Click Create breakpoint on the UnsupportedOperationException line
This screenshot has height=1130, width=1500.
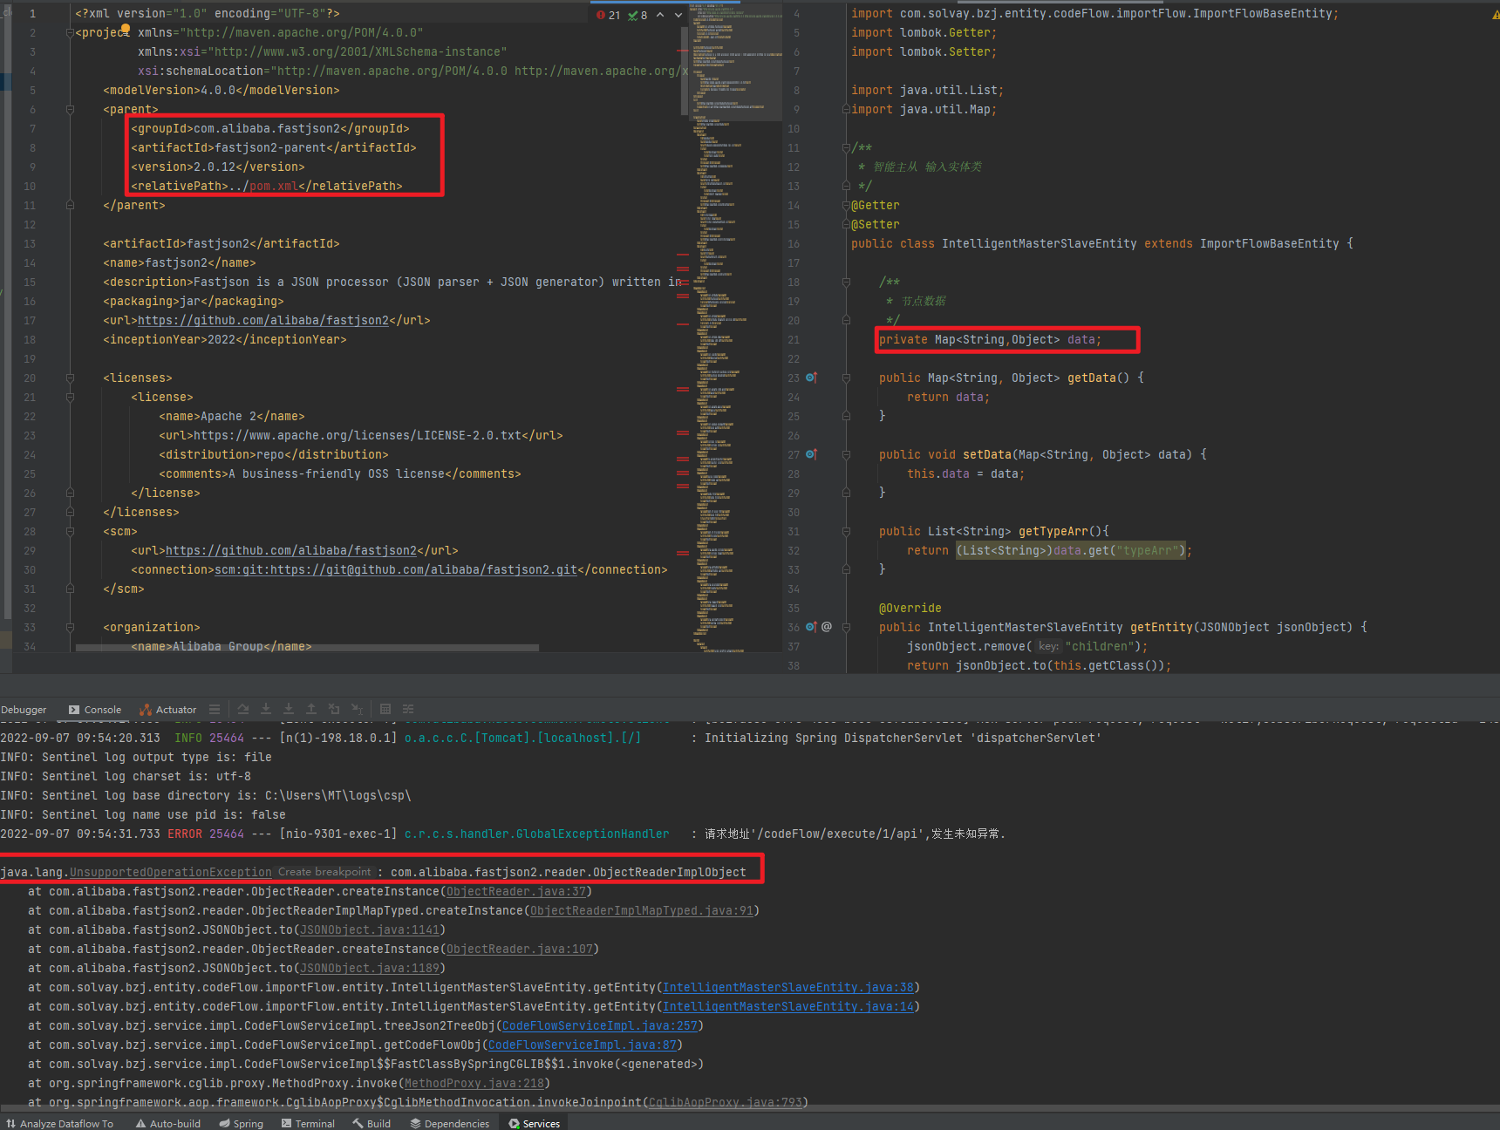click(324, 871)
